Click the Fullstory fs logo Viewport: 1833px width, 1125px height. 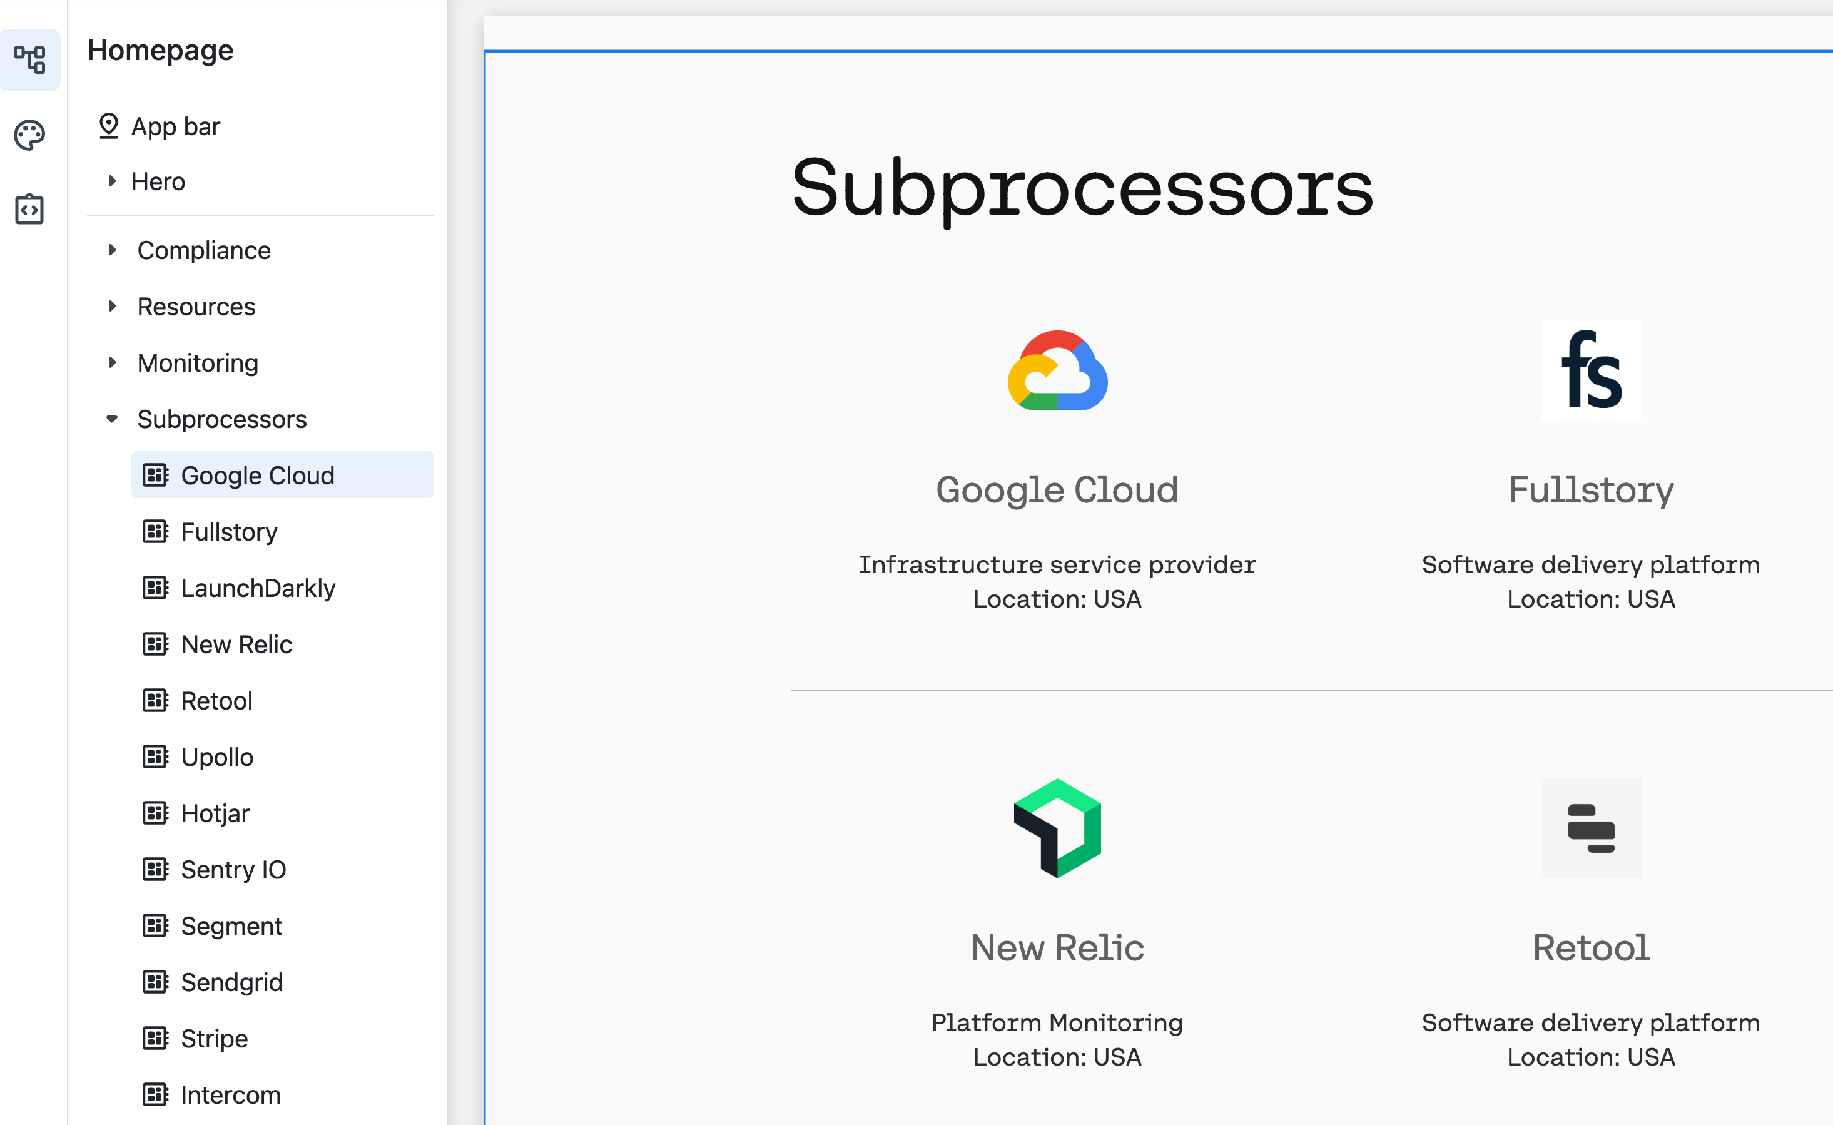(1590, 370)
